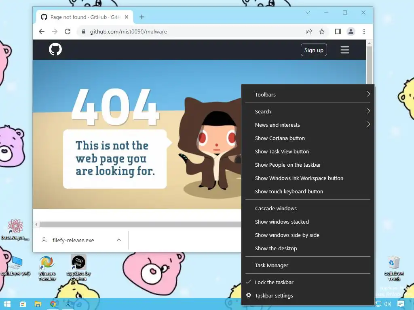This screenshot has width=414, height=310.
Task: Toggle Show Task View button
Action: click(x=308, y=152)
